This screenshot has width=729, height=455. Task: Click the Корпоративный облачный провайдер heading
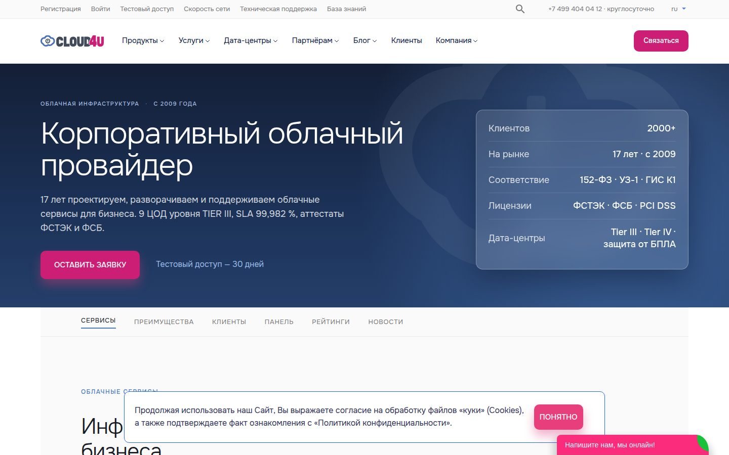pos(222,149)
